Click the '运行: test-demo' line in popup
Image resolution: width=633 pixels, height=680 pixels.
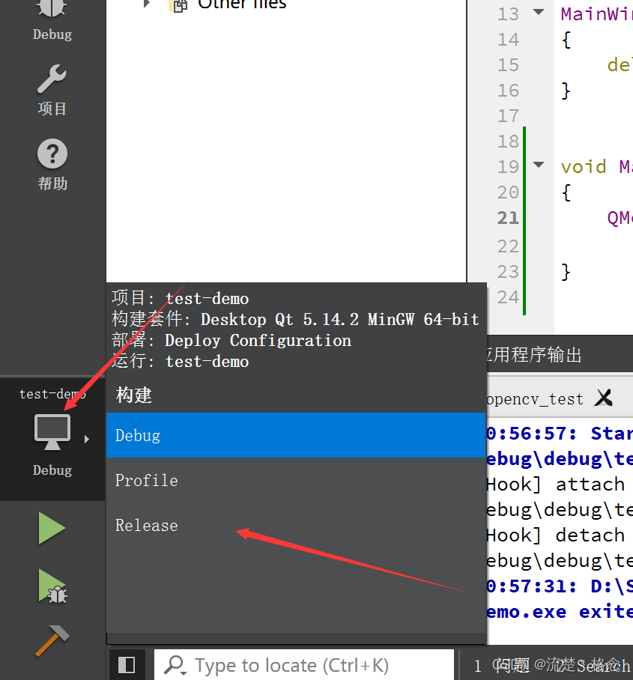[x=180, y=361]
